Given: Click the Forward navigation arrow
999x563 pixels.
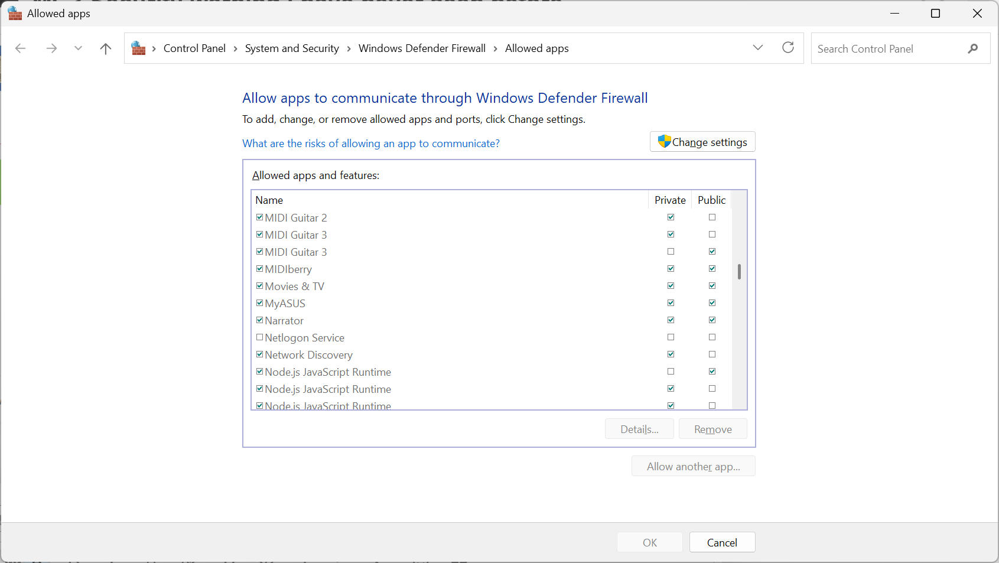Looking at the screenshot, I should 51,48.
